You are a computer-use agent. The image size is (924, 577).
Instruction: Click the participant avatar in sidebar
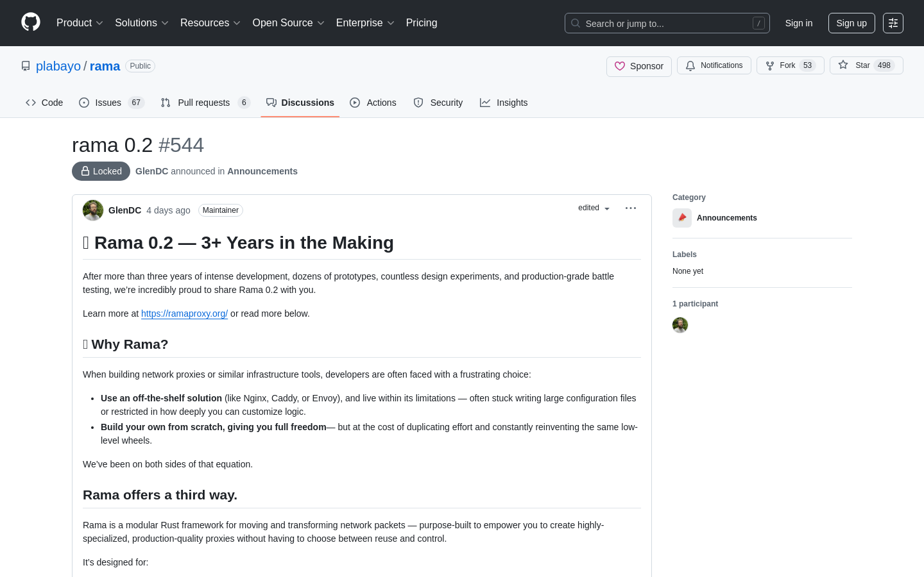pyautogui.click(x=680, y=325)
